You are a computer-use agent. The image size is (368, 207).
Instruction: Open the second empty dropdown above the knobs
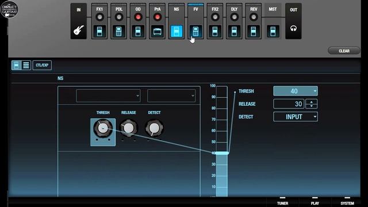pyautogui.click(x=171, y=95)
